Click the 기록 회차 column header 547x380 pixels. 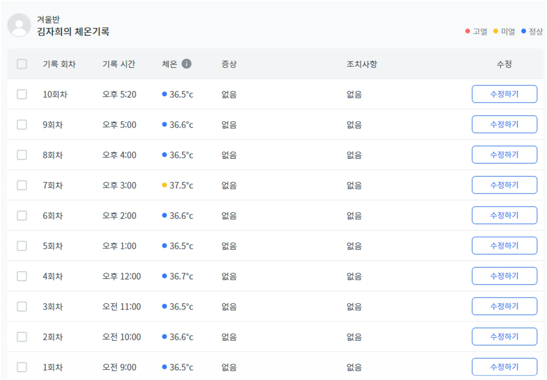59,64
